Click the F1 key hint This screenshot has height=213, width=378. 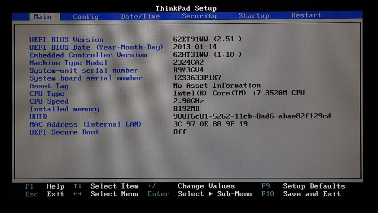coord(29,186)
